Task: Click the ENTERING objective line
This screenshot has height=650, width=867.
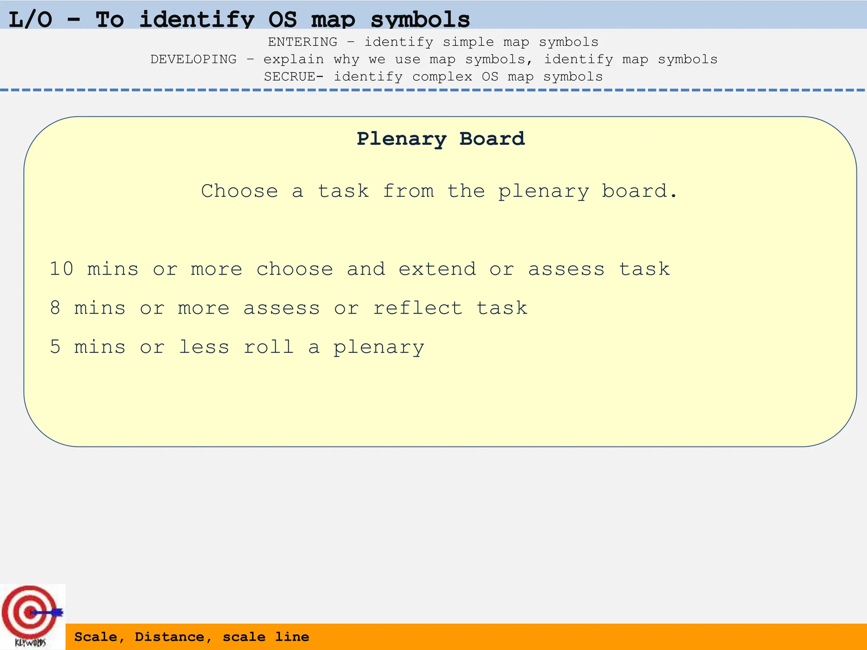Action: (x=433, y=42)
